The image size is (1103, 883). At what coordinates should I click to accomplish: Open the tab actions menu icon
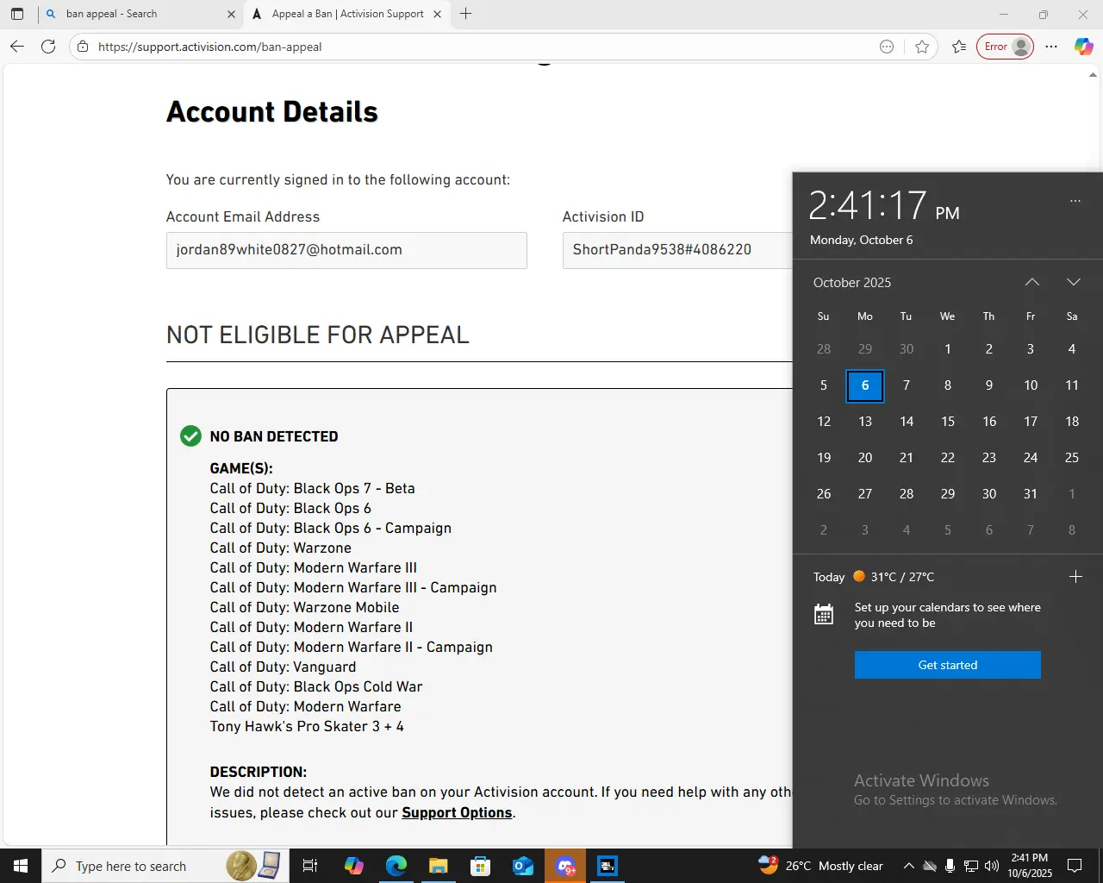tap(17, 14)
